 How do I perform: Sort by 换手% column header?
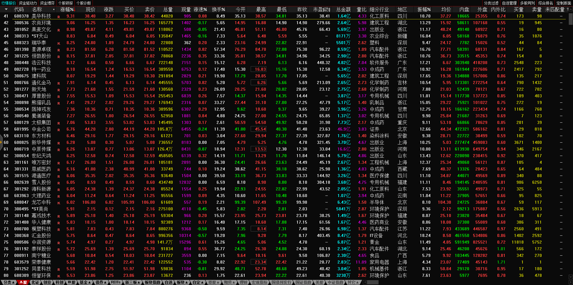pyautogui.click(x=218, y=9)
